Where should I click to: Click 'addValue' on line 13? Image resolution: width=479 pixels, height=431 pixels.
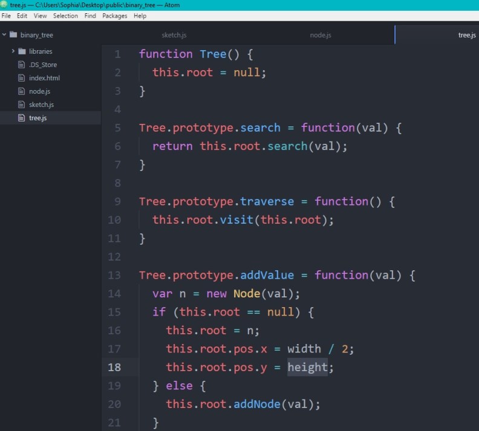[267, 275]
